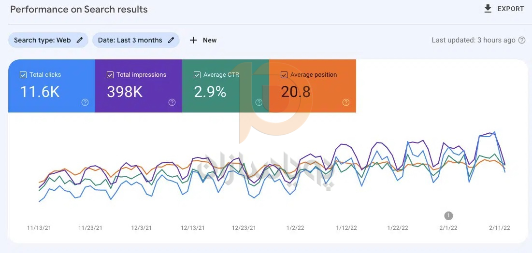Toggle the Average CTR checkbox

click(197, 75)
